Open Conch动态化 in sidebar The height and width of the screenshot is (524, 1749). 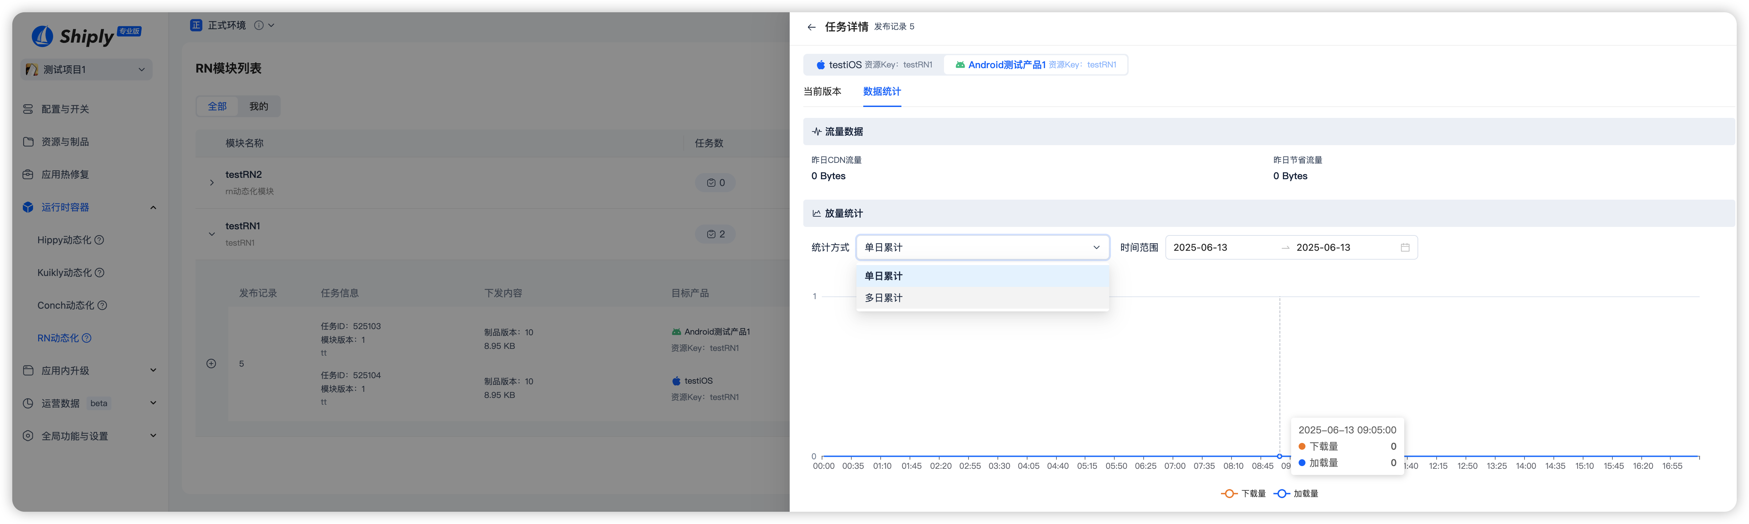(x=66, y=306)
